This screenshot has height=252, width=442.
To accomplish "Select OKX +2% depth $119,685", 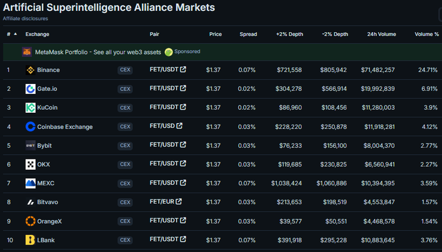I will 290,165.
